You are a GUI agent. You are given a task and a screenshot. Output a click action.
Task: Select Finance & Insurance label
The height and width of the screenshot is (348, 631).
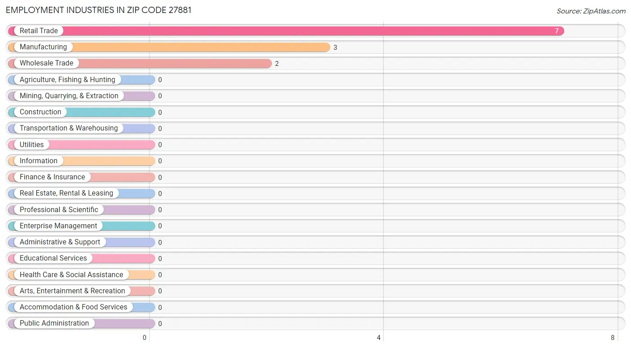point(52,177)
